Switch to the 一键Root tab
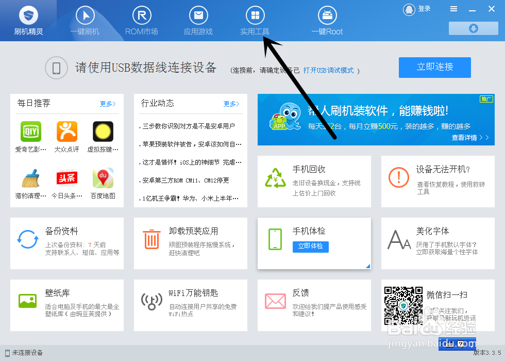Screen dimensions: 505x361 coord(327,21)
